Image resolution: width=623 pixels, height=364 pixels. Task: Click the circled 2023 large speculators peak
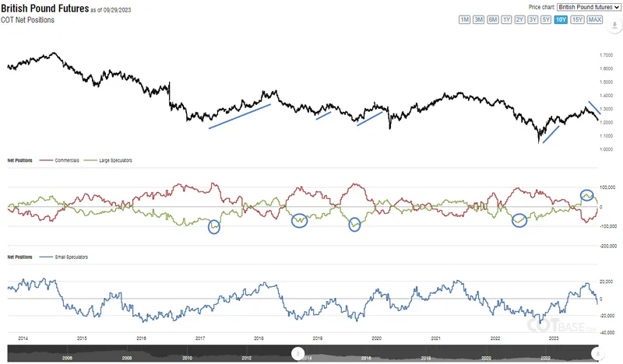[587, 195]
